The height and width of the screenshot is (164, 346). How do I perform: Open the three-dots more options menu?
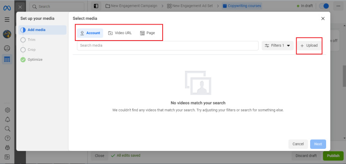pos(338,6)
